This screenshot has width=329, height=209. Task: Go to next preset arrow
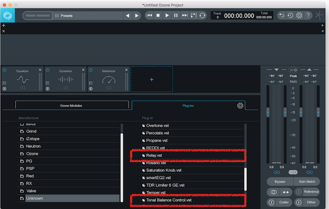point(137,16)
